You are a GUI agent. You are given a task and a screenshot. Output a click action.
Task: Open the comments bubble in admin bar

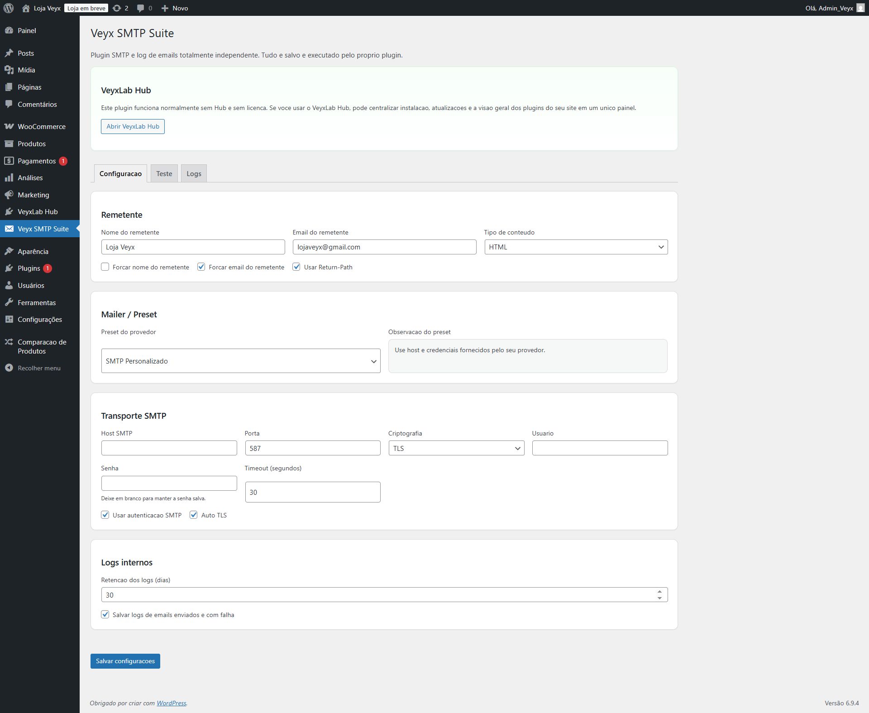(x=140, y=8)
